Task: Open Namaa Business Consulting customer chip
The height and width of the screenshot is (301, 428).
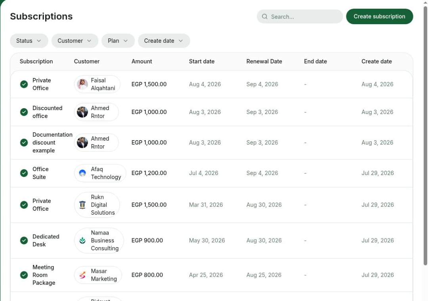Action: (99, 240)
